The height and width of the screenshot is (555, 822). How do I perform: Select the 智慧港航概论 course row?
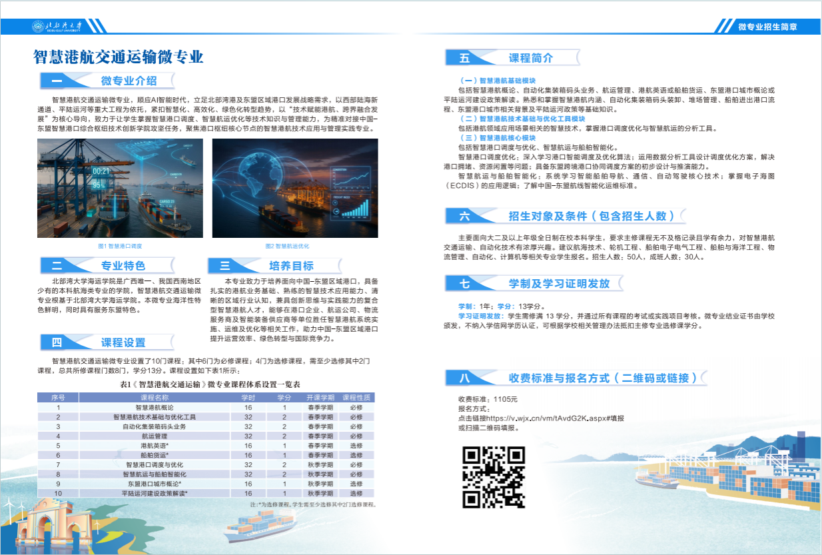(155, 407)
